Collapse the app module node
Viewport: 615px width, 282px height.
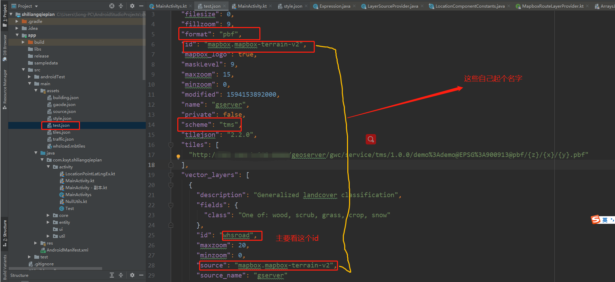(17, 35)
